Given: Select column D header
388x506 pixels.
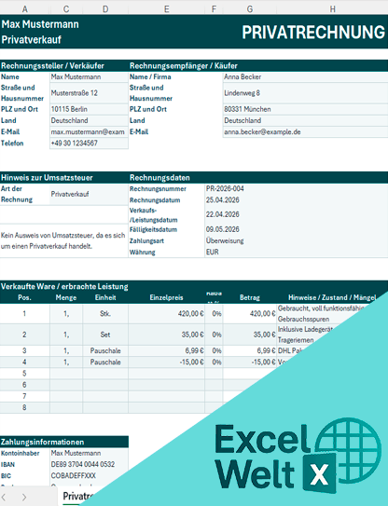Looking at the screenshot, I should (x=105, y=9).
